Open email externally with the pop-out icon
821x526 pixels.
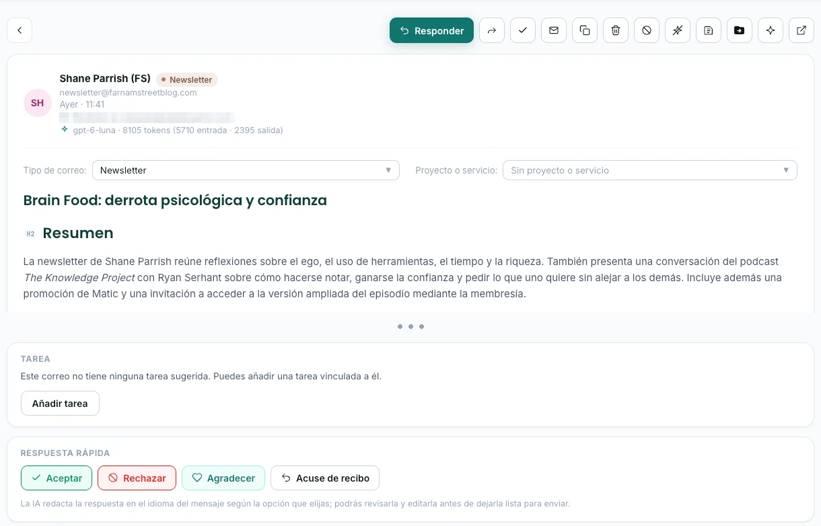coord(801,30)
